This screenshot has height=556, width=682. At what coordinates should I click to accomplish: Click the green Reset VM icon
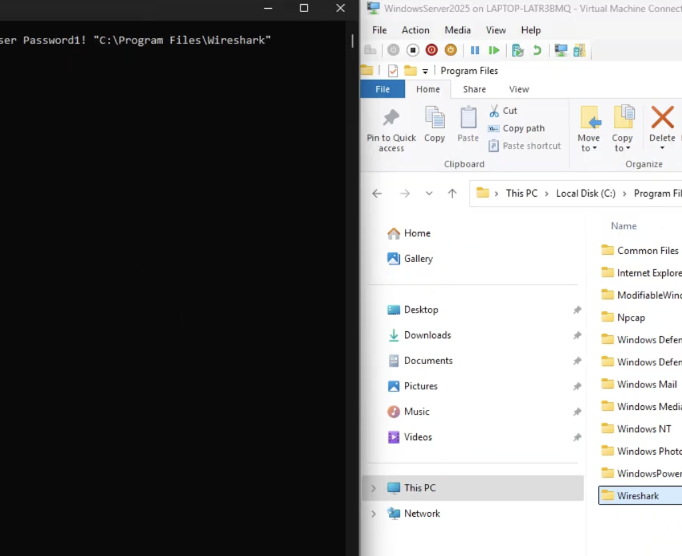click(x=494, y=51)
